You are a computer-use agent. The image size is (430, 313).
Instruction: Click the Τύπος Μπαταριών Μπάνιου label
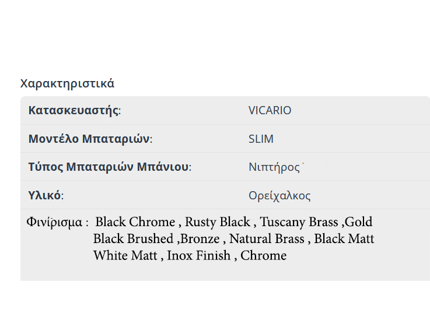coord(109,167)
